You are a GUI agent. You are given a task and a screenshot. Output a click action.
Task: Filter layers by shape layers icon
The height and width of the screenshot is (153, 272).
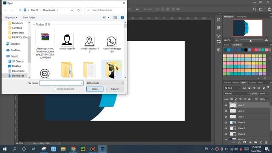[x=259, y=88]
